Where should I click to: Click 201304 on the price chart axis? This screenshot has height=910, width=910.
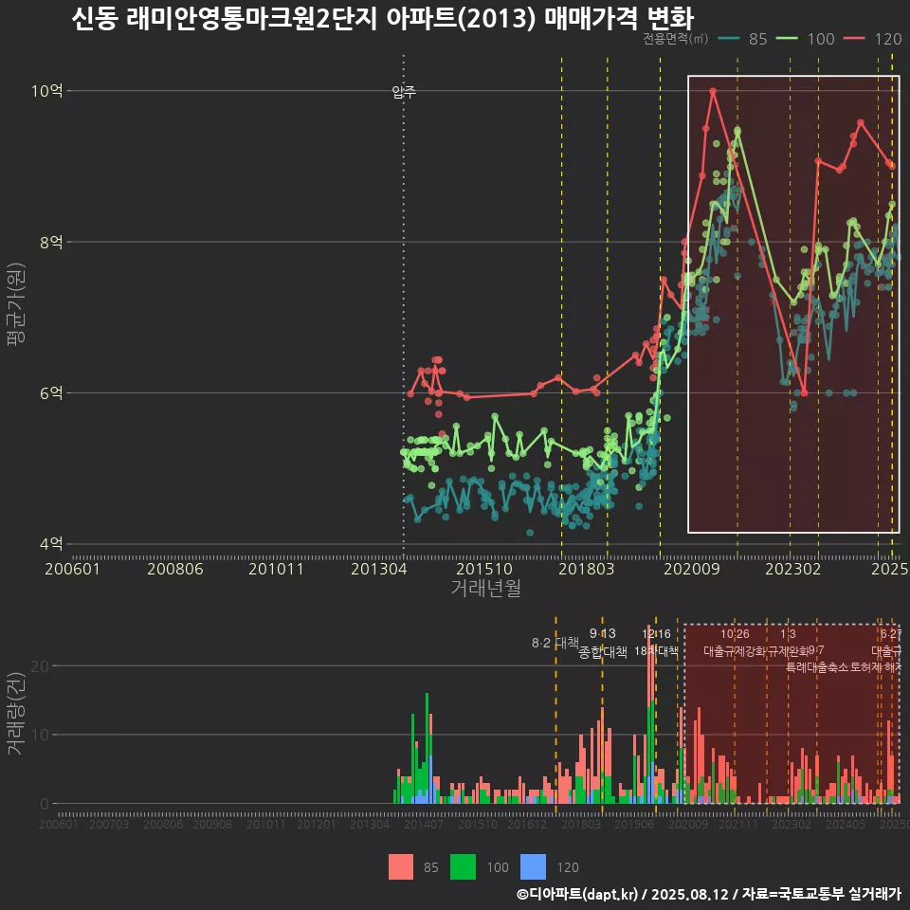coord(378,569)
